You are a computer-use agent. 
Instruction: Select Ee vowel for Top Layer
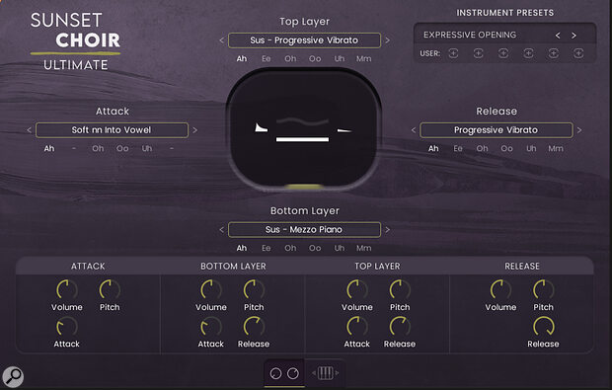[267, 59]
